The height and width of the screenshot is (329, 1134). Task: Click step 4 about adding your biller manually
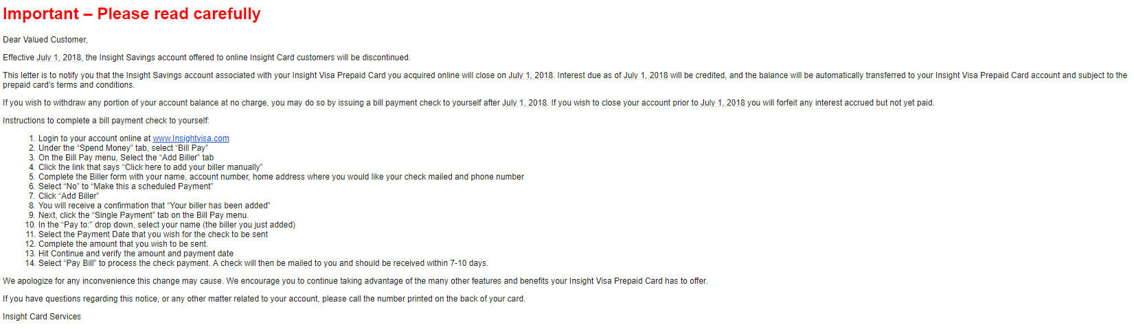(x=150, y=167)
